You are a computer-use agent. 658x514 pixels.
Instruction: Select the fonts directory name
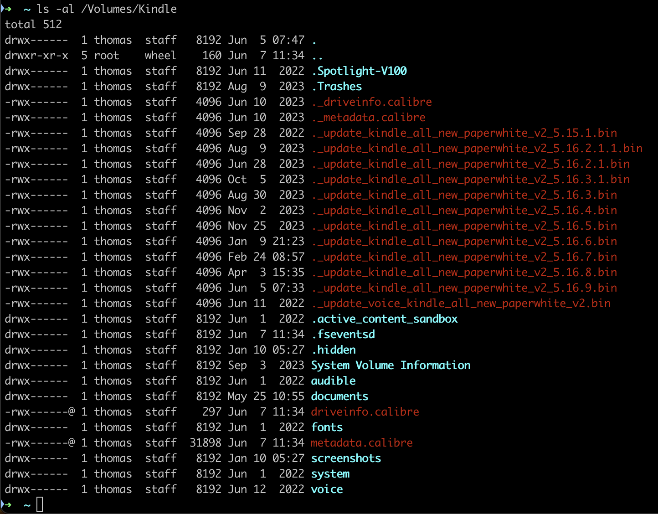tap(327, 427)
